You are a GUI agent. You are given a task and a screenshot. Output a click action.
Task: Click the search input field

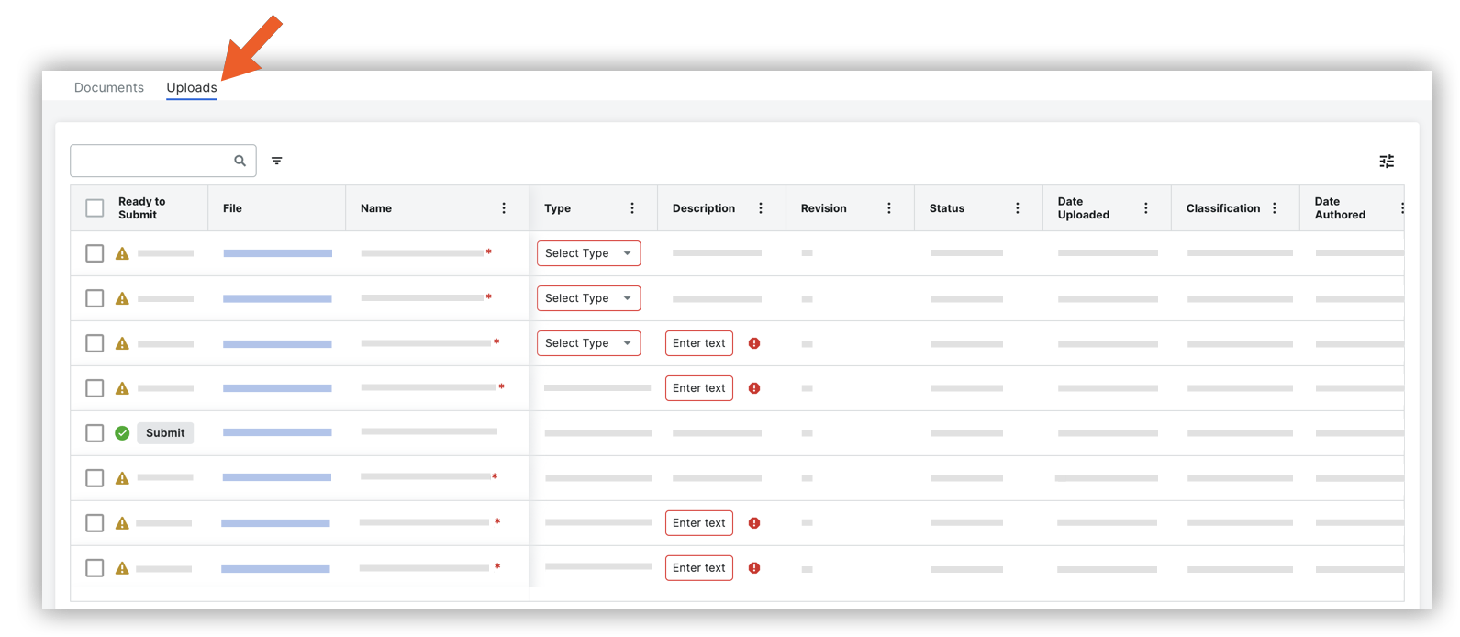pyautogui.click(x=151, y=161)
